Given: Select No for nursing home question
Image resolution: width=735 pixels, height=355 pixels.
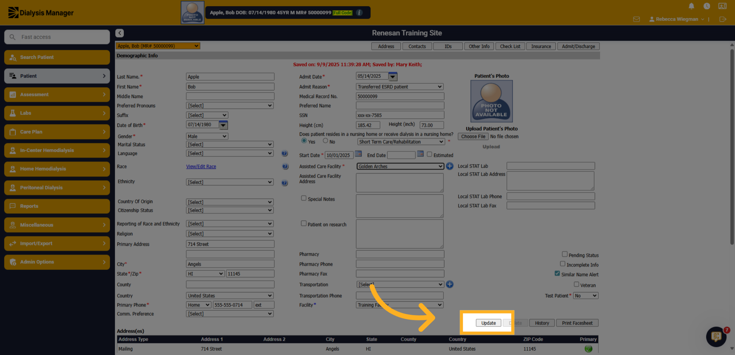Looking at the screenshot, I should point(325,141).
